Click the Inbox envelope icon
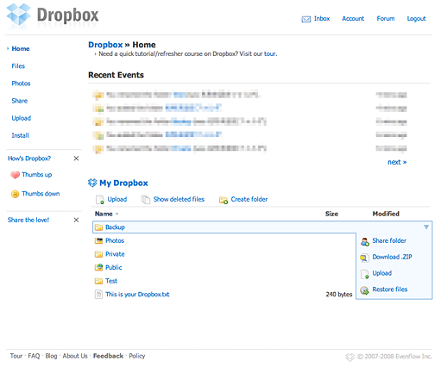This screenshot has height=367, width=441. pyautogui.click(x=306, y=19)
